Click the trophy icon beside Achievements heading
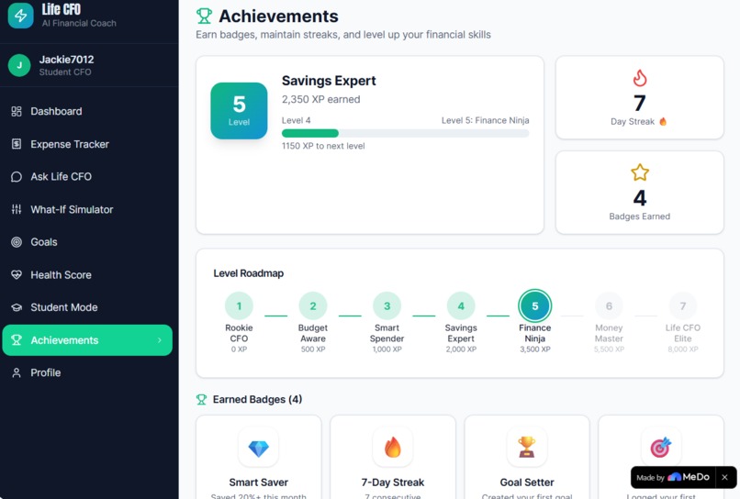The height and width of the screenshot is (499, 740). point(204,16)
